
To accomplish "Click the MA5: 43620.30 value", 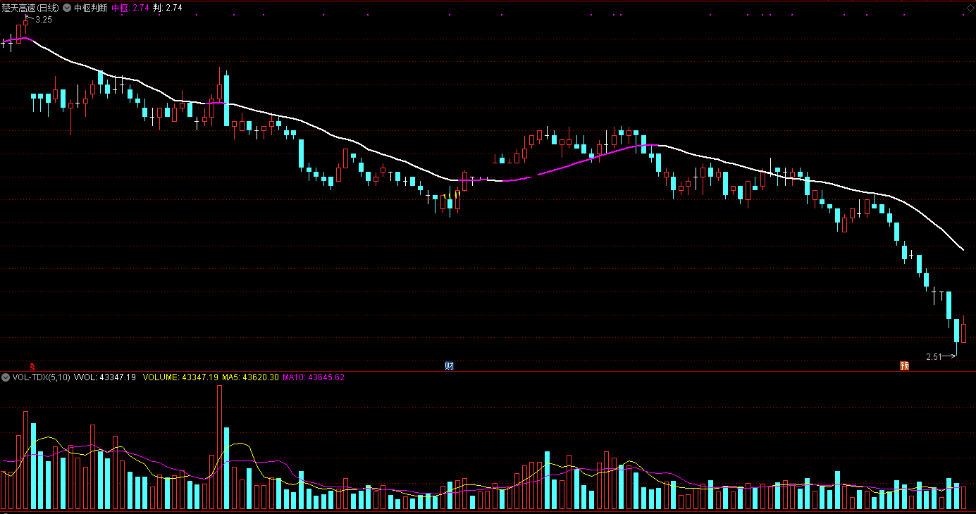I will pos(250,377).
